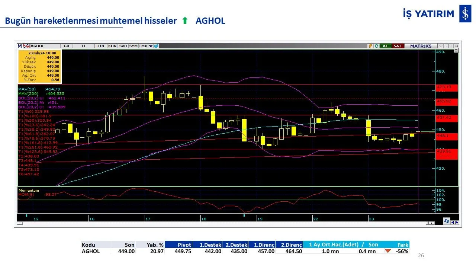Viewport: 476px width, 268px height.
Task: Click the İş Yatırım logo
Action: [x=437, y=14]
